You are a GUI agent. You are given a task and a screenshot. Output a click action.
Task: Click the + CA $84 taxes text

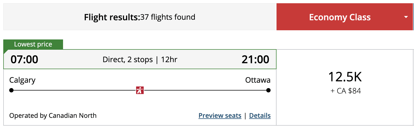click(346, 91)
